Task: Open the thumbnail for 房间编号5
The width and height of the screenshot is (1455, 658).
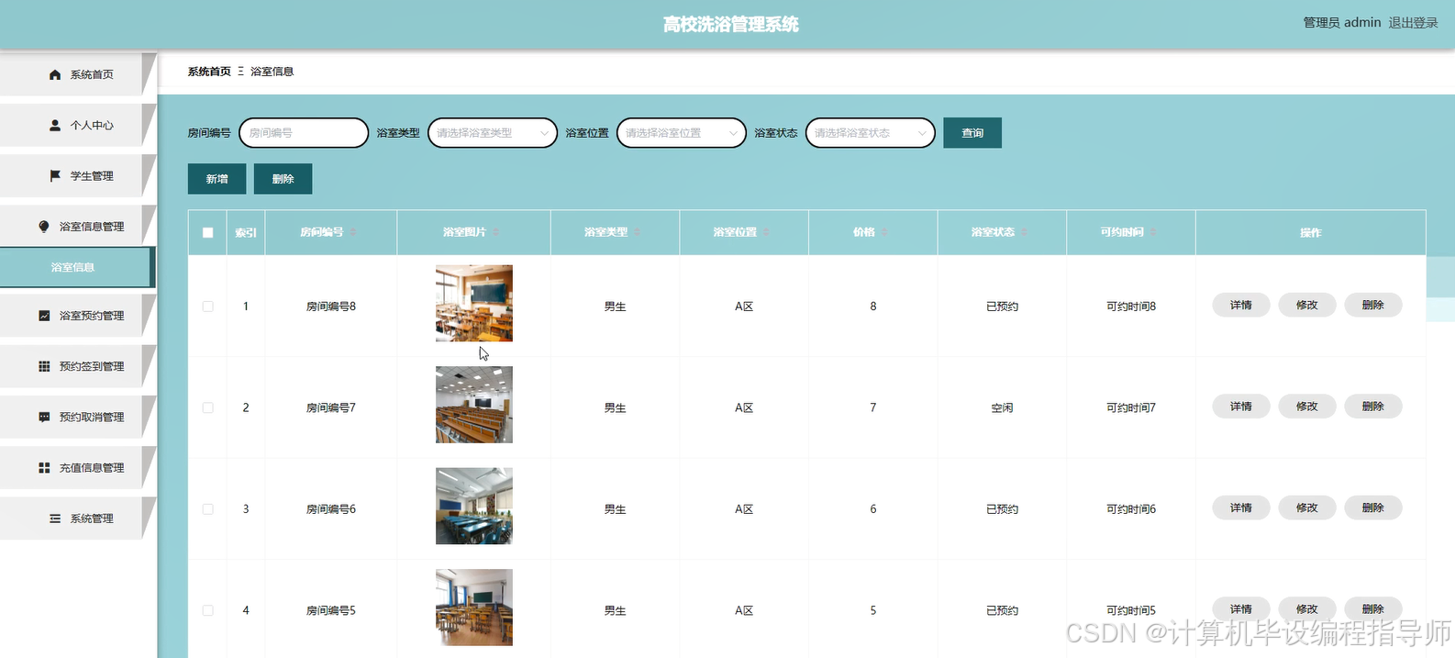Action: 474,608
